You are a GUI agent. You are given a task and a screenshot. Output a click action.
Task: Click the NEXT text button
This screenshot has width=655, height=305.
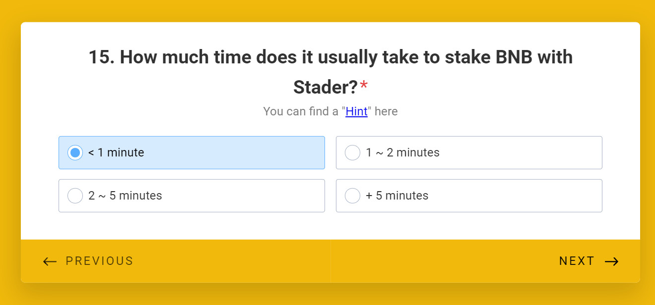tap(577, 261)
